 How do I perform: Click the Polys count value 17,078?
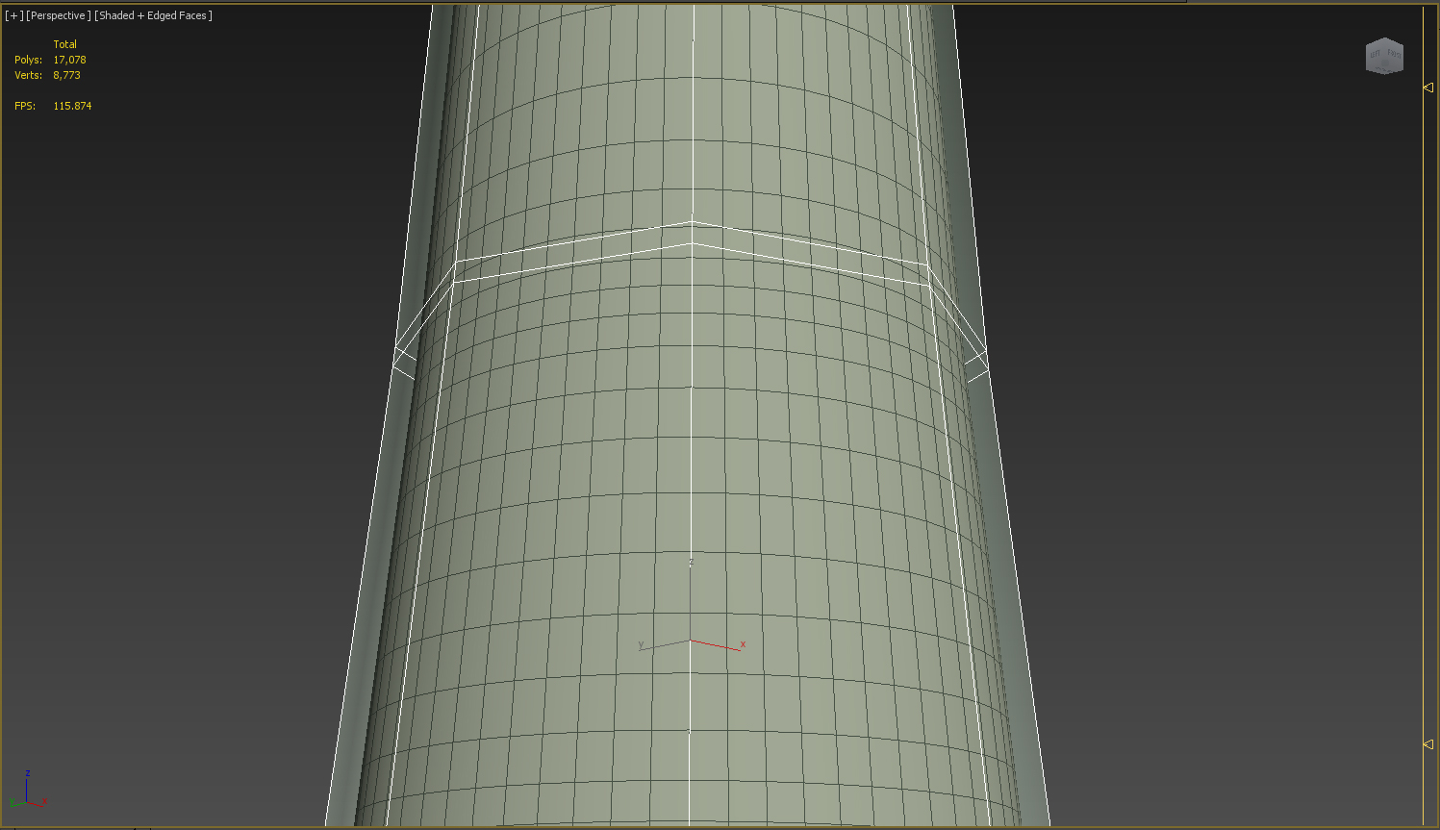pyautogui.click(x=69, y=60)
